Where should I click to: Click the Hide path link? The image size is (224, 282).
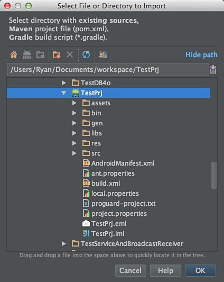(201, 54)
